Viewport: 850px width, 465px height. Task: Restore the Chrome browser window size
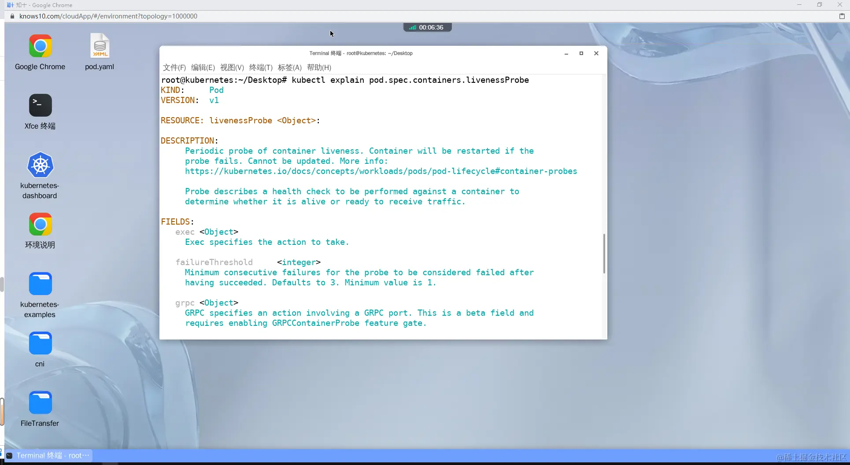820,5
